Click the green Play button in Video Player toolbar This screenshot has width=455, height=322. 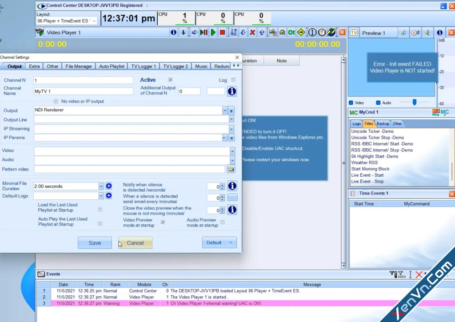point(213,32)
